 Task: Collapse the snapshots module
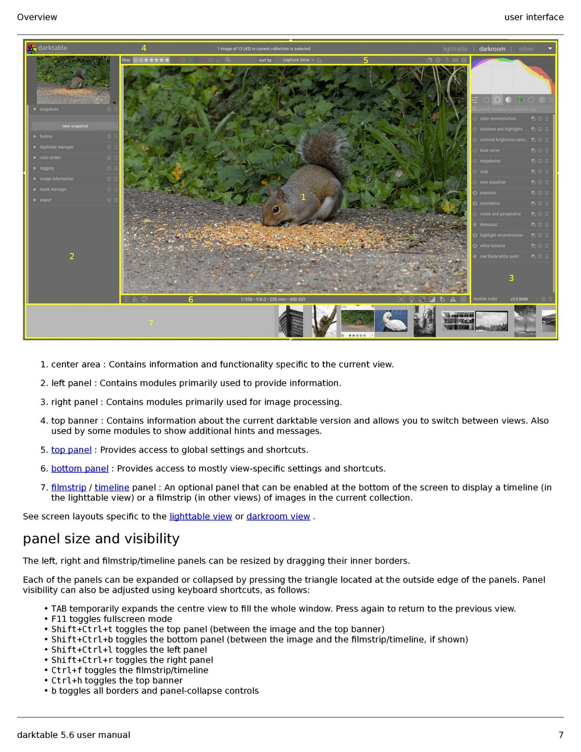pyautogui.click(x=35, y=109)
